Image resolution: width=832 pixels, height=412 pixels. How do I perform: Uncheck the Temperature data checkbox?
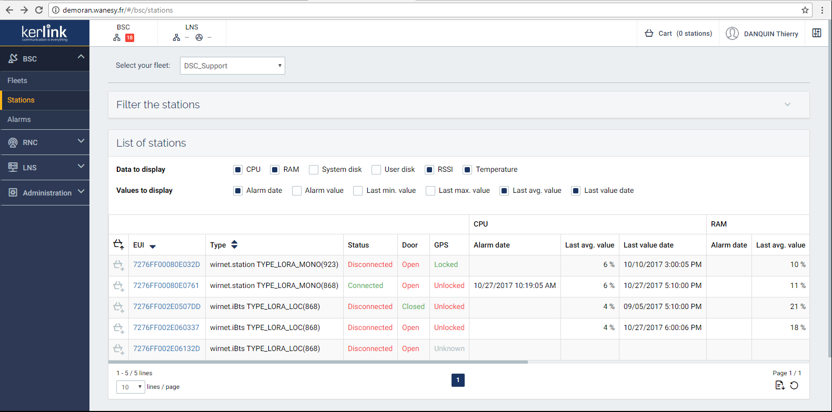(x=467, y=170)
